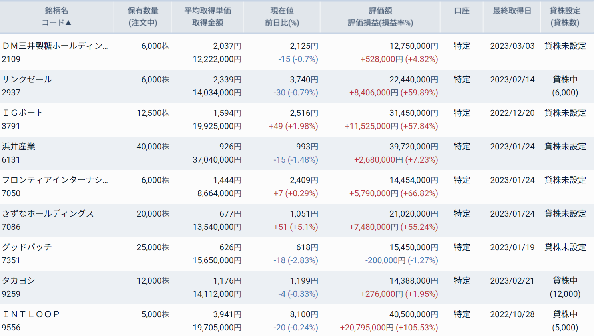
Task: Select stock name フロンティアインターナシ…
Action: pyautogui.click(x=55, y=180)
